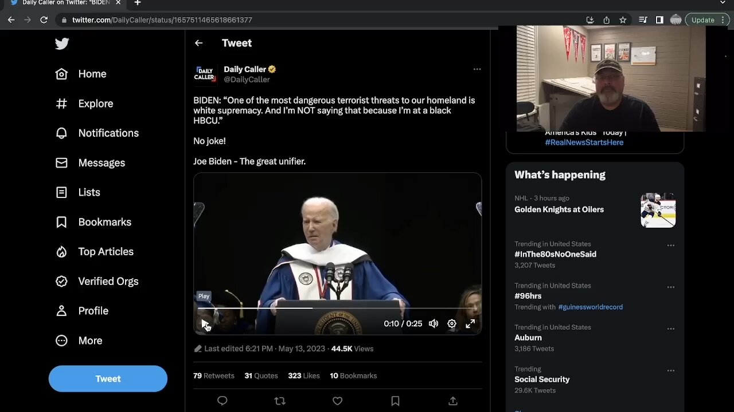Click the Last edited timestamp link
The image size is (734, 412).
click(264, 348)
